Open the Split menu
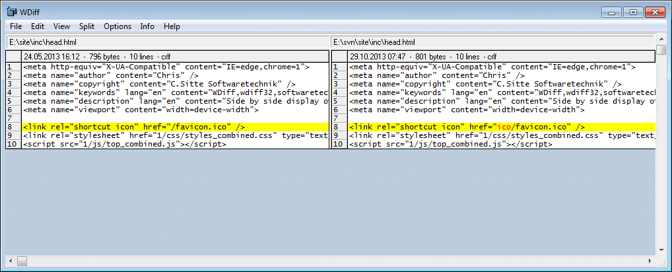Viewport: 672px width, 272px height. (x=86, y=26)
